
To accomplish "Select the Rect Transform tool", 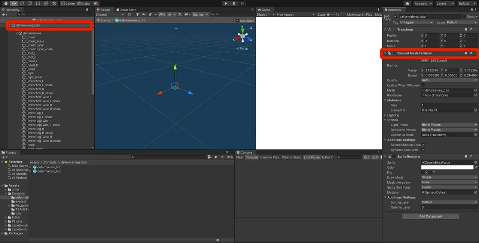I will click(37, 3).
